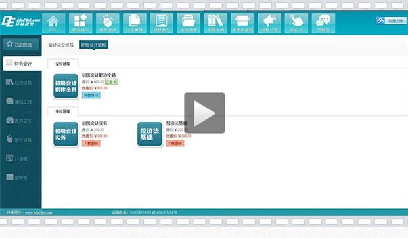Screen dimensions: 408x238
Task: Select 财务会计 category in the sidebar
Action: point(22,64)
